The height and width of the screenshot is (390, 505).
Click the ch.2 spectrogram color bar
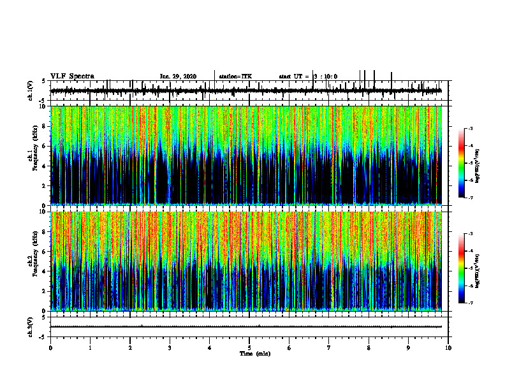coord(462,268)
